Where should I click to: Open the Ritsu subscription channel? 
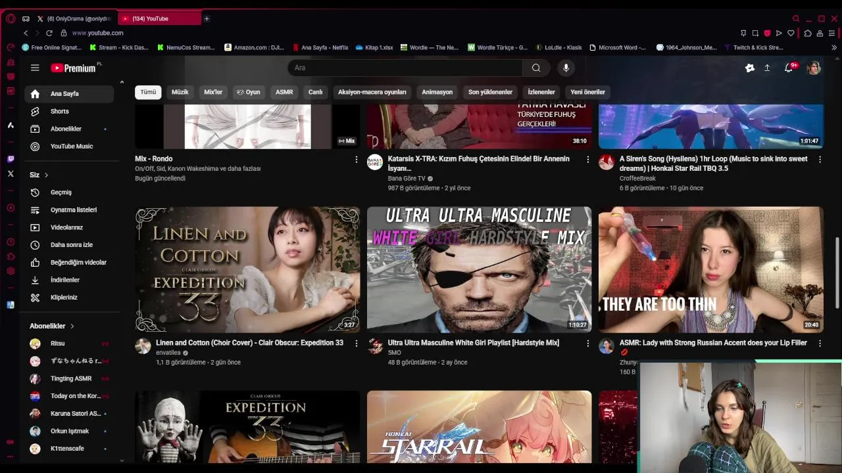[x=69, y=344]
